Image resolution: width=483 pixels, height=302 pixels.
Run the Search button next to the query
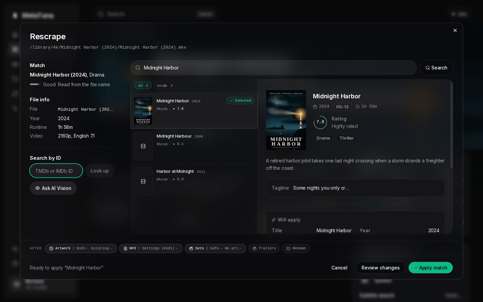(x=436, y=68)
